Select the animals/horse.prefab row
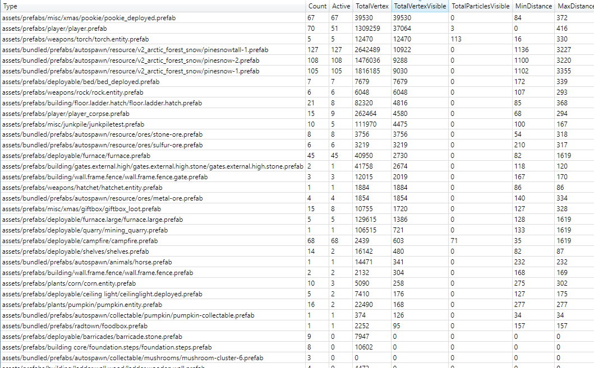This screenshot has width=594, height=368. click(297, 262)
